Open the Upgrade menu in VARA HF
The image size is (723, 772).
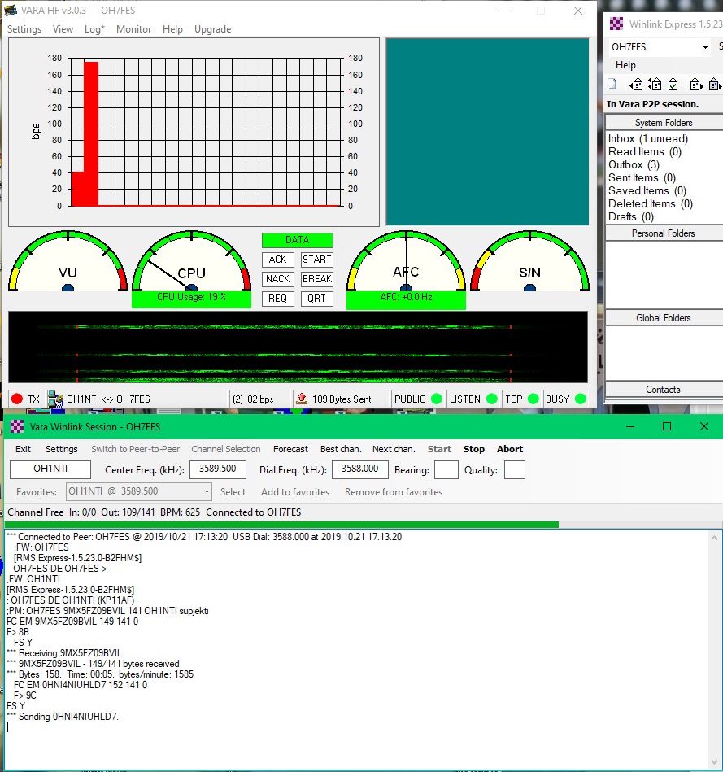point(212,29)
